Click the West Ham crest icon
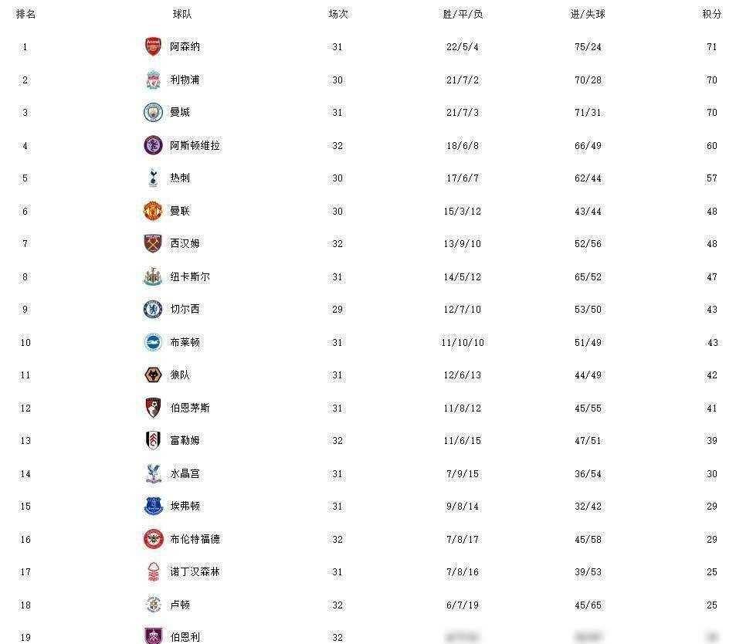Screen dimensions: 736x644 coord(153,243)
